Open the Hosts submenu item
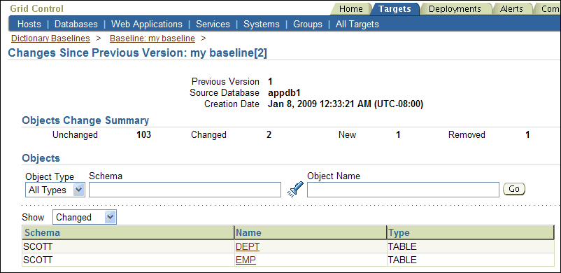 point(29,24)
